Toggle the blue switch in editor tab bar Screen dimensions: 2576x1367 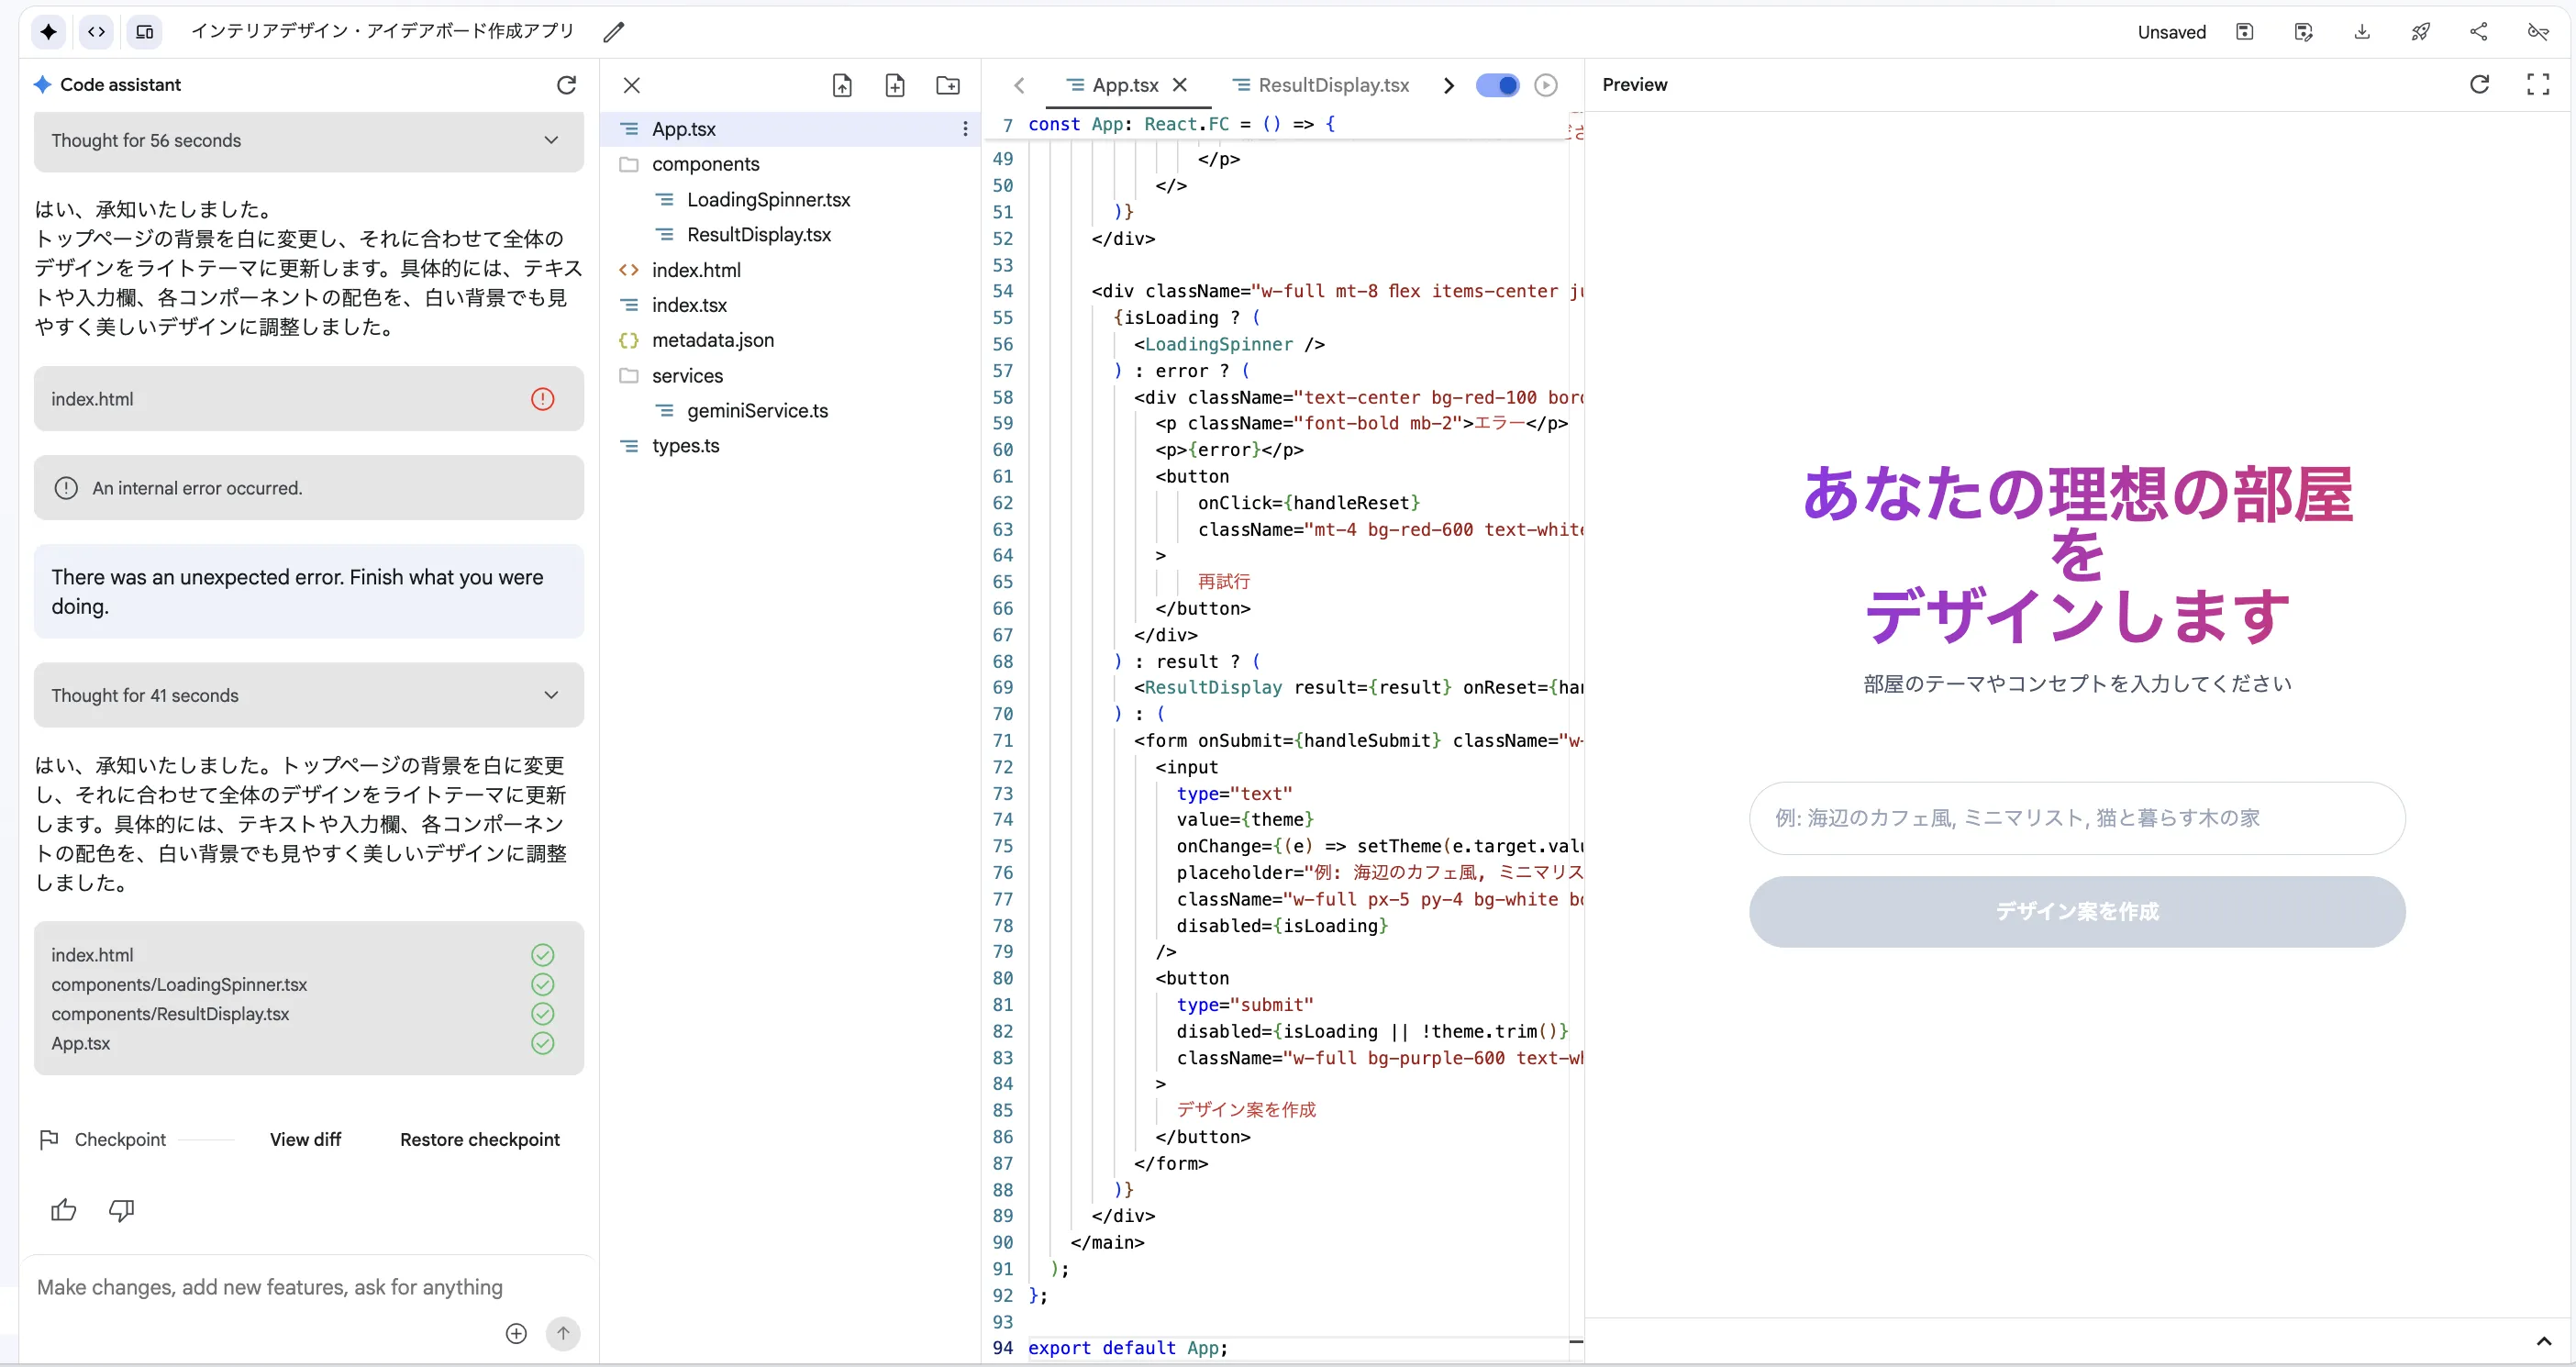1497,85
